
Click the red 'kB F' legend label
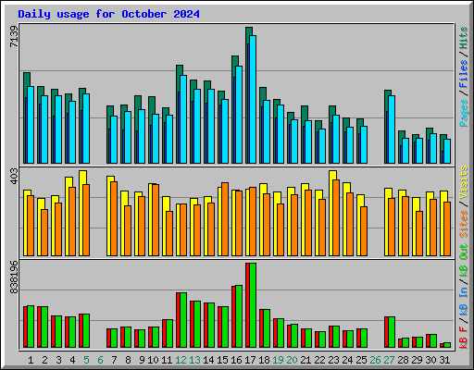(463, 338)
